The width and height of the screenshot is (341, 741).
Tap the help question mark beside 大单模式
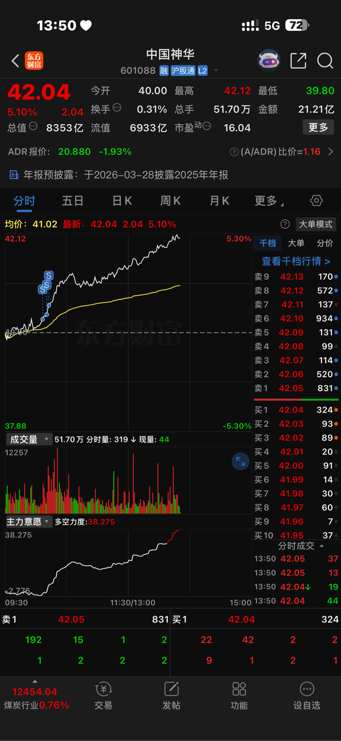pos(285,224)
